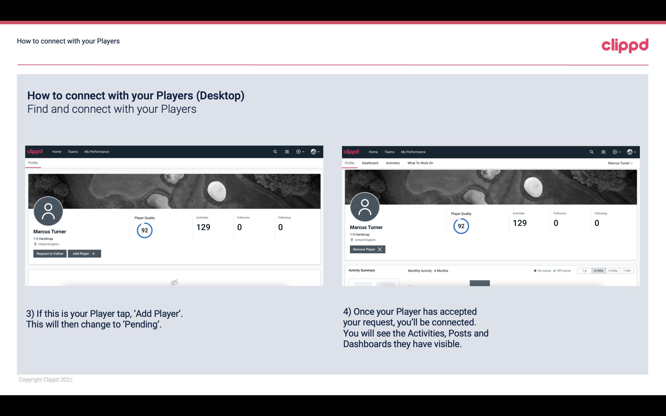666x416 pixels.
Task: Select the 'What To On' tab
Action: coord(420,163)
